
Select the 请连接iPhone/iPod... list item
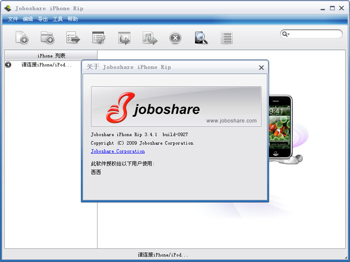point(46,65)
